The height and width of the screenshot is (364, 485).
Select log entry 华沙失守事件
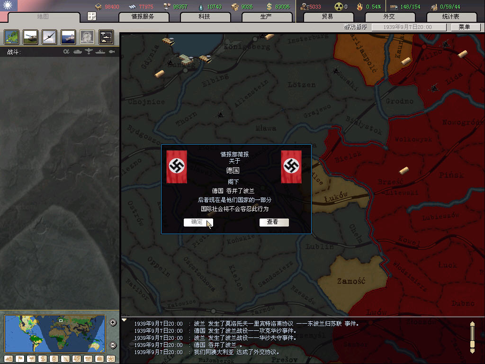(216, 337)
